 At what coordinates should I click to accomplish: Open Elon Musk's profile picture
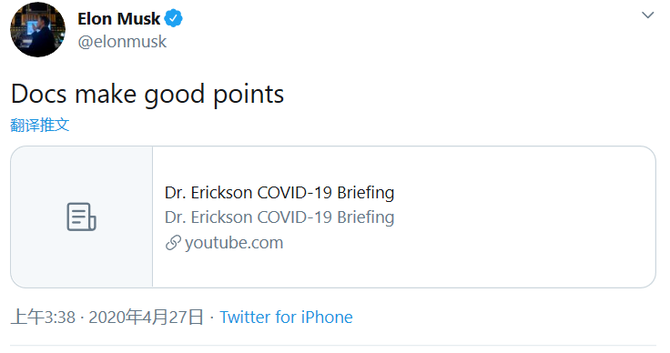37,29
